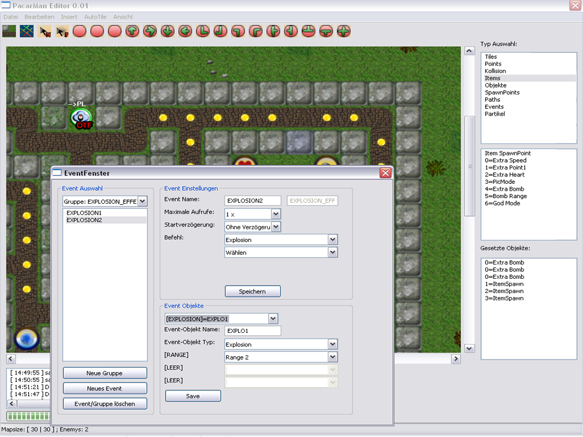Click the cursor icon marked F

coord(62,31)
